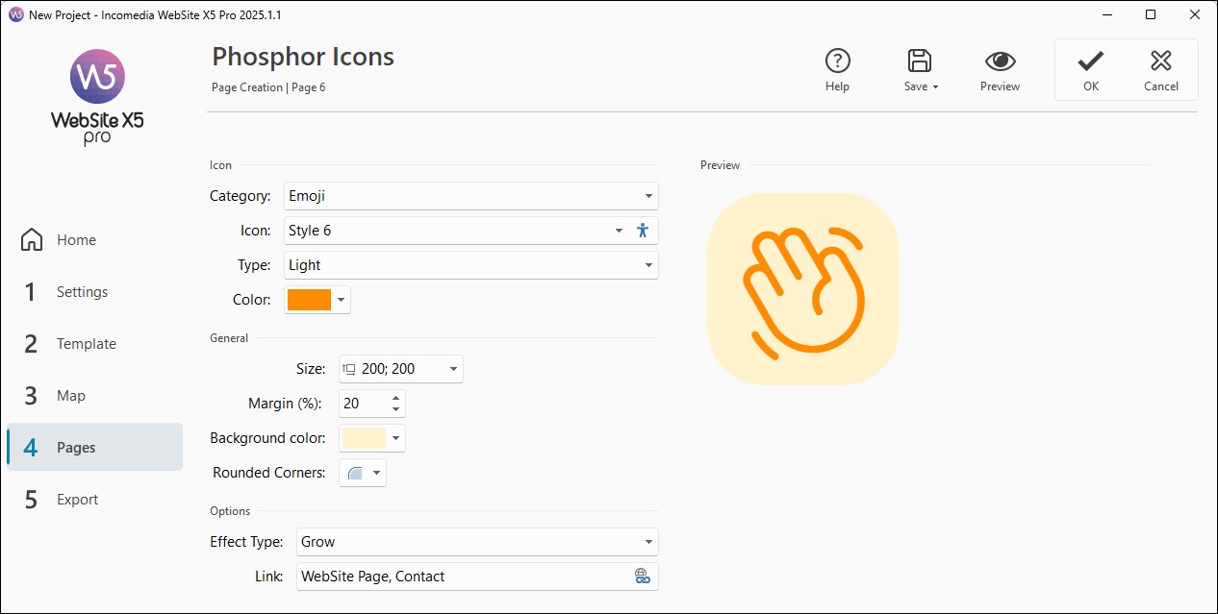The width and height of the screenshot is (1218, 614).
Task: Decrease Margin with the down arrow
Action: (x=395, y=410)
